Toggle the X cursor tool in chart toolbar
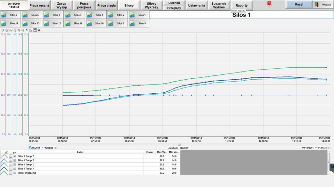 (27, 30)
